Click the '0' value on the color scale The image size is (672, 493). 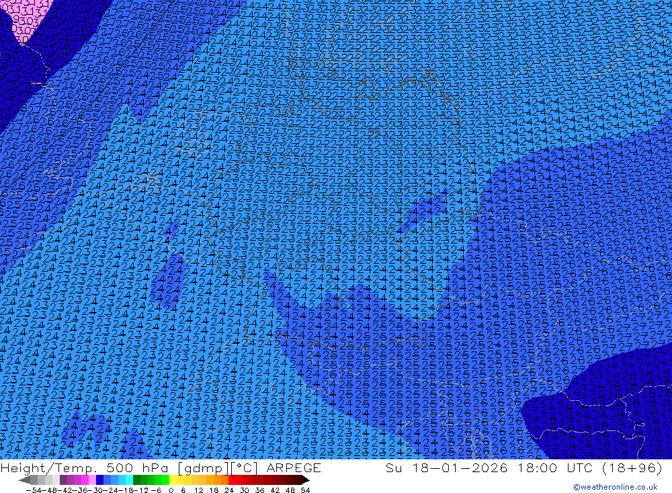(x=171, y=490)
